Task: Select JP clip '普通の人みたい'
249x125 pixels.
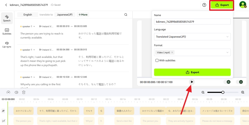Action: coord(124,111)
